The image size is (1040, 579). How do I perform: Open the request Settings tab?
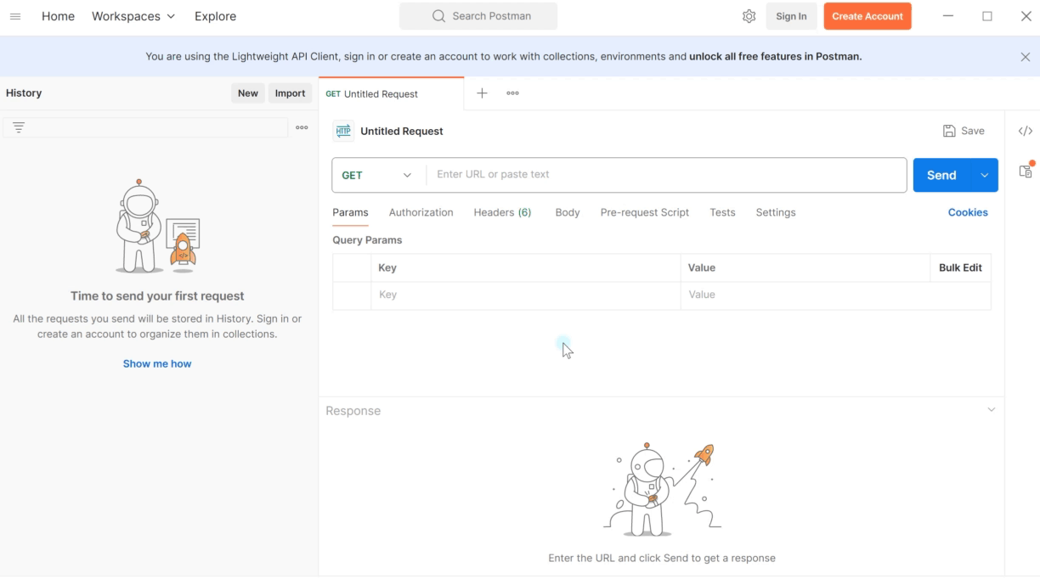[x=776, y=212]
